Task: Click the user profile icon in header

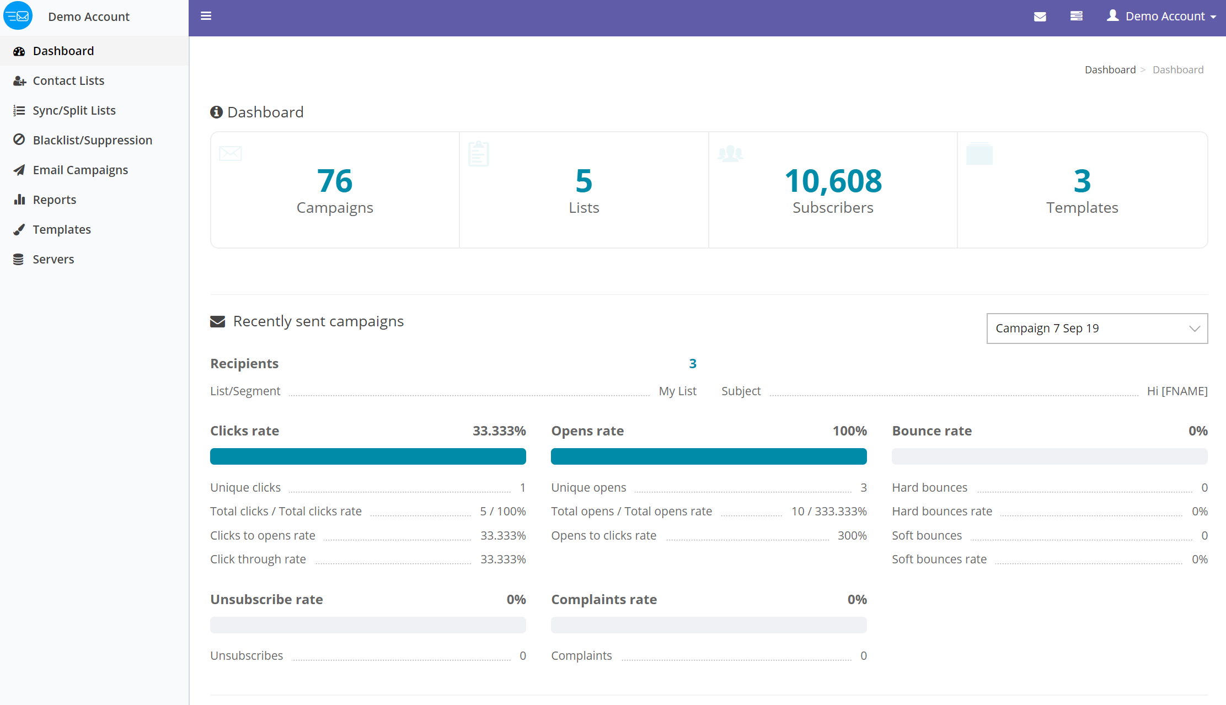Action: click(x=1113, y=15)
